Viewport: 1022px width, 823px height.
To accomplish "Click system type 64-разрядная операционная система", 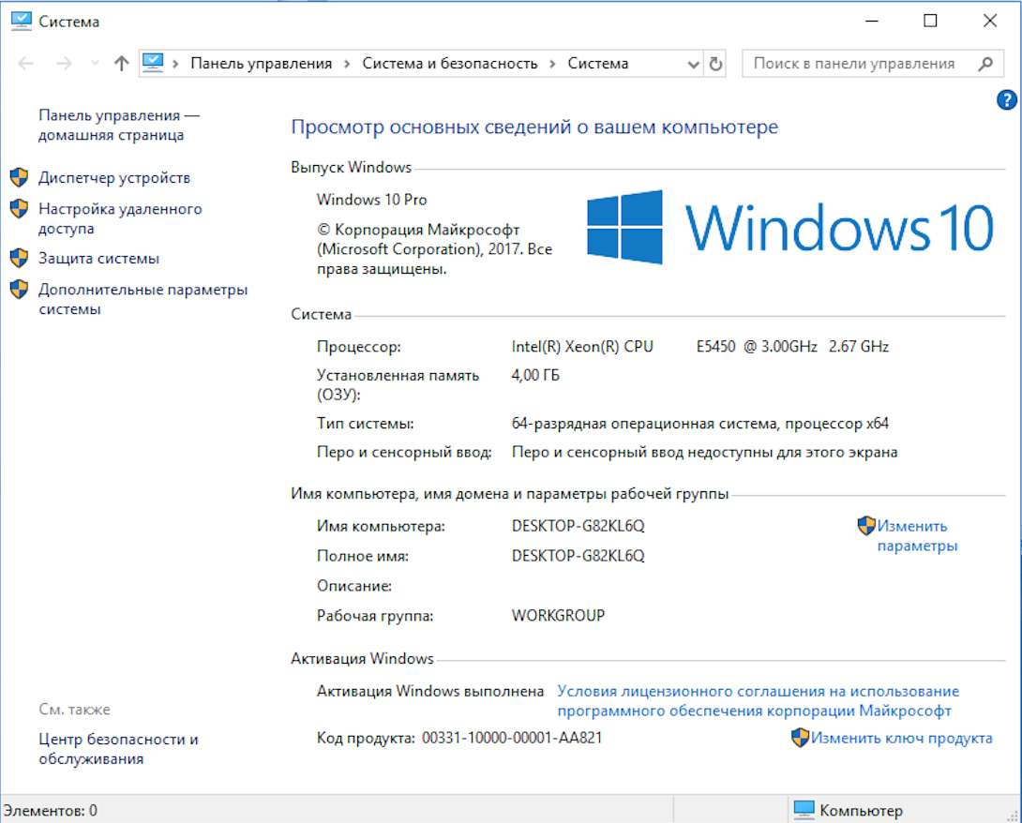I will pos(700,424).
